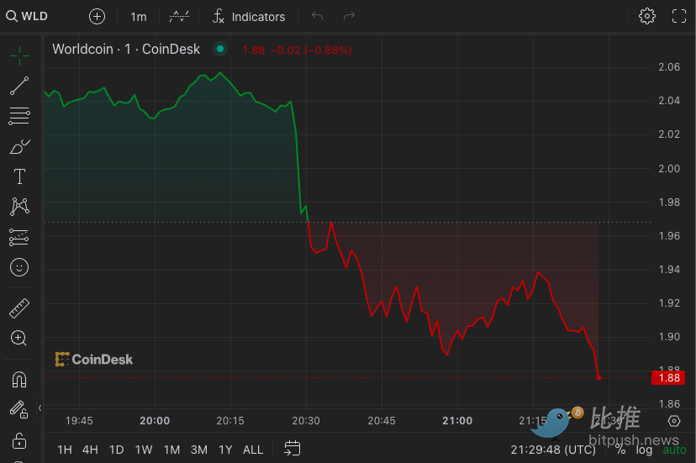This screenshot has height=463, width=696.
Task: Select the 3M time range
Action: 199,450
